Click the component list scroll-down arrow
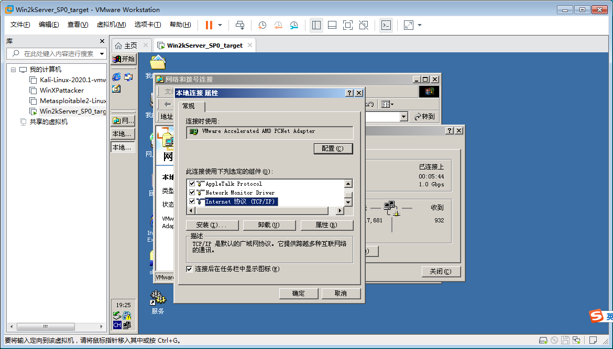Image resolution: width=613 pixels, height=349 pixels. (x=348, y=202)
